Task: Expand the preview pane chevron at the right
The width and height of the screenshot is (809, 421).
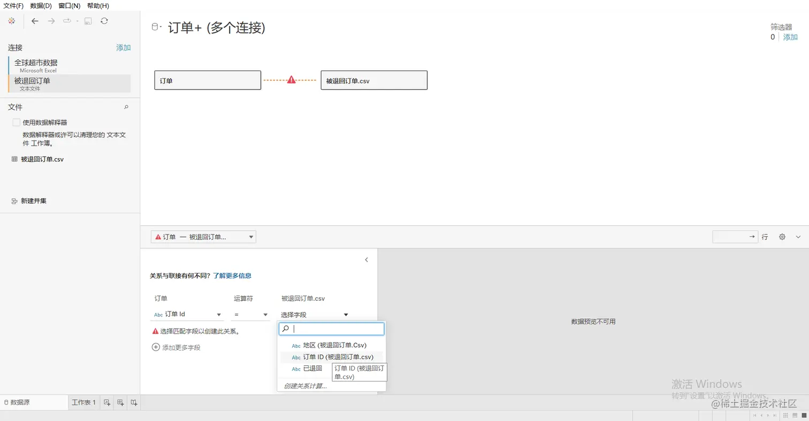Action: coord(798,237)
